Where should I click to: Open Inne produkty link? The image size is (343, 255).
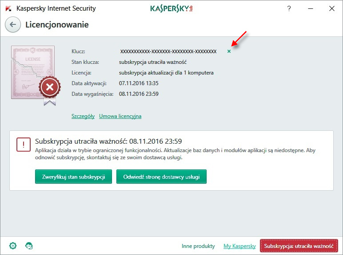198,246
